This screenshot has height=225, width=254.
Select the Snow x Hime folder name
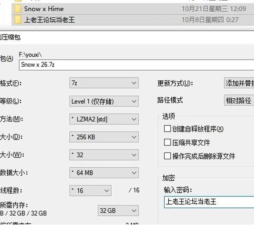(x=44, y=9)
